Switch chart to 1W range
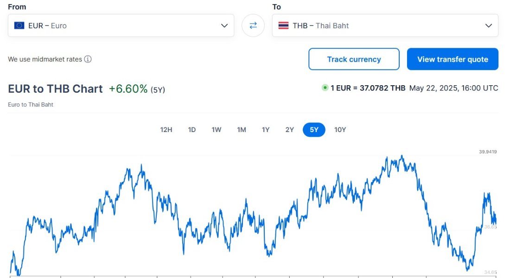 click(x=217, y=130)
